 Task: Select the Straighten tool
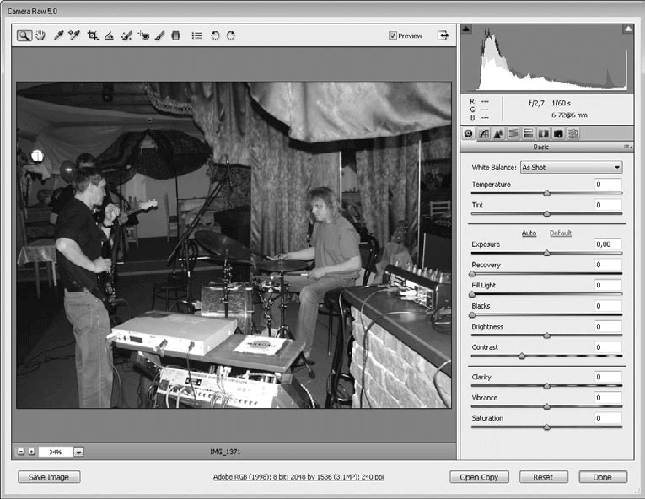click(109, 35)
